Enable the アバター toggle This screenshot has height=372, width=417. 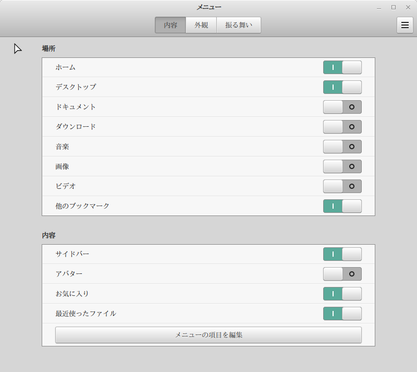click(x=342, y=274)
